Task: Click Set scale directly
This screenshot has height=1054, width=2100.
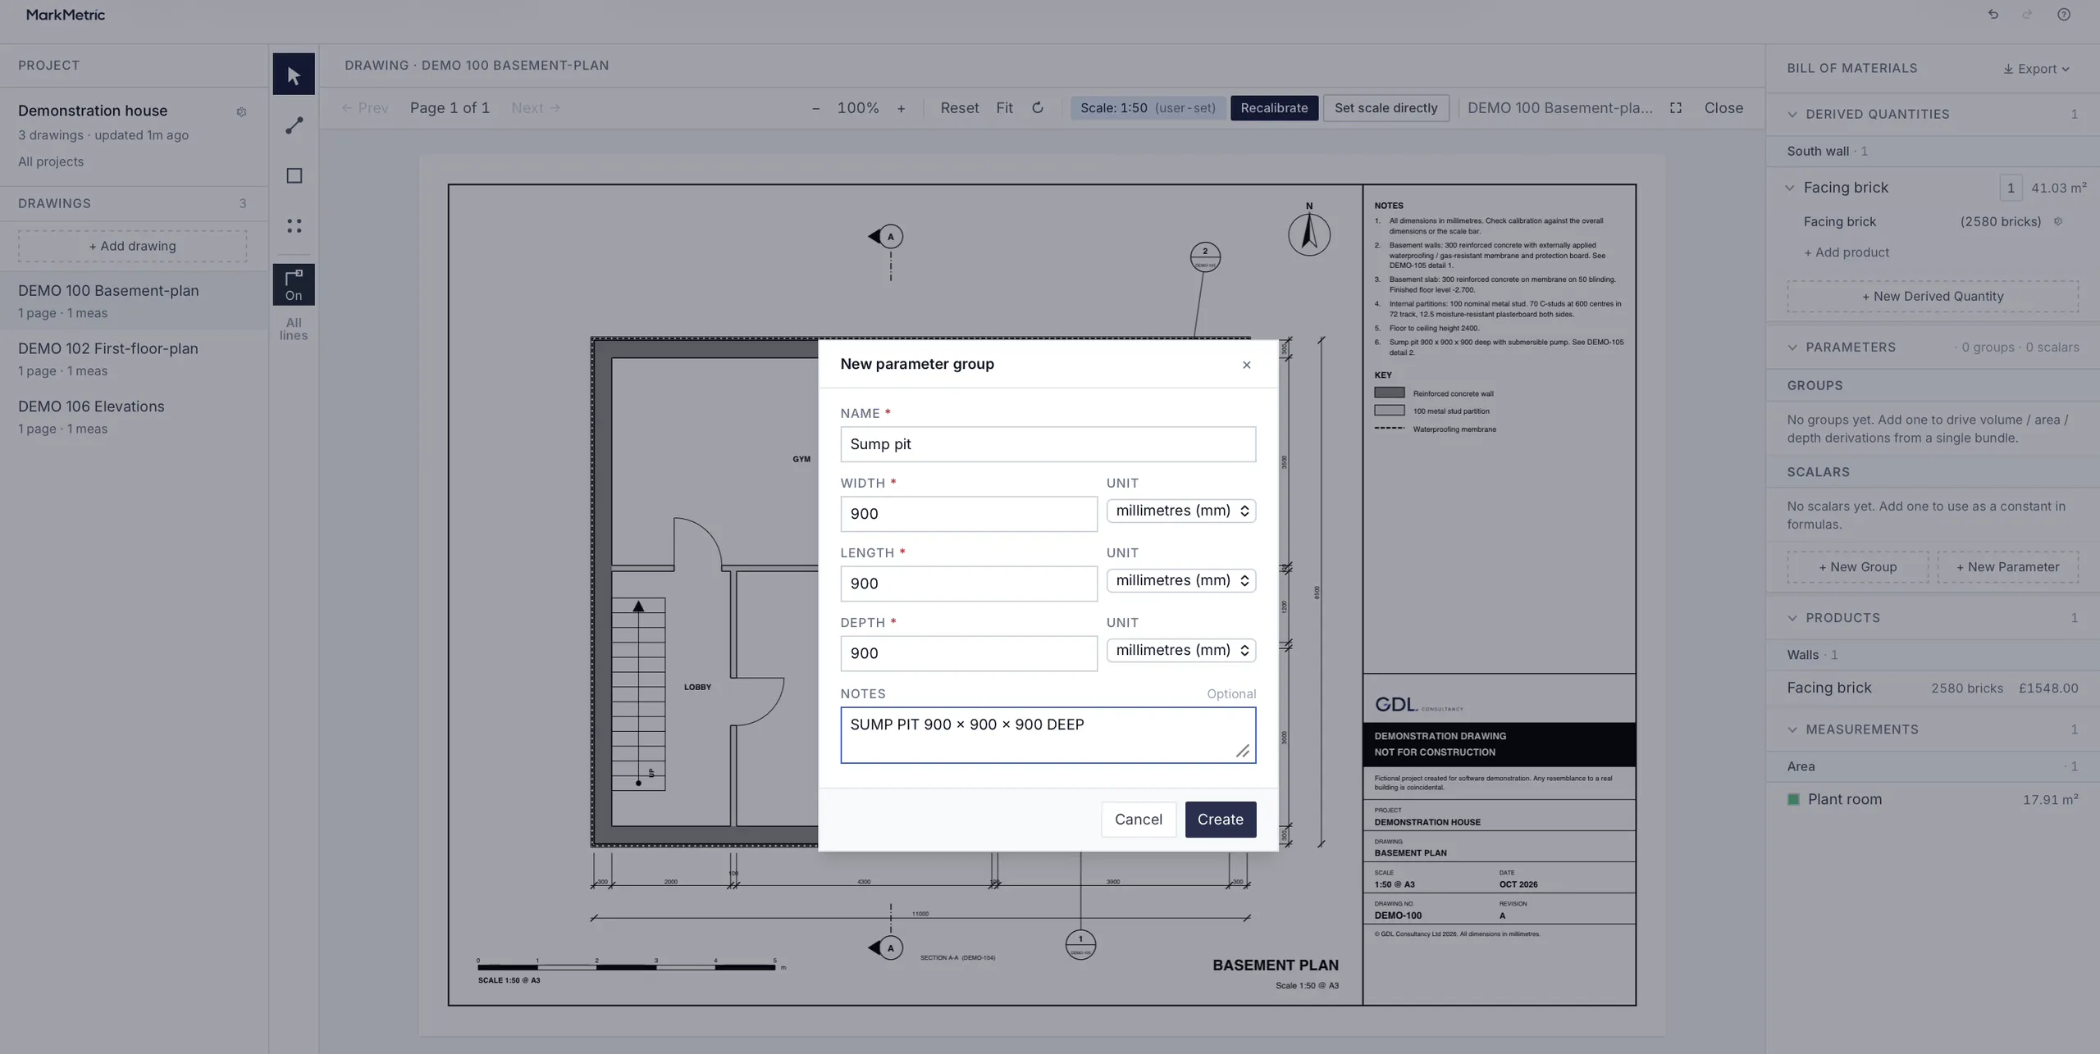Action: tap(1386, 108)
